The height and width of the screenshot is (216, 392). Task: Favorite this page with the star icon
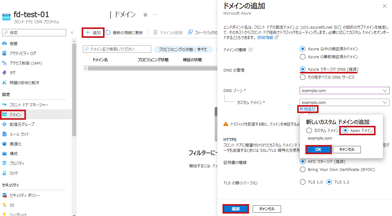(x=145, y=15)
